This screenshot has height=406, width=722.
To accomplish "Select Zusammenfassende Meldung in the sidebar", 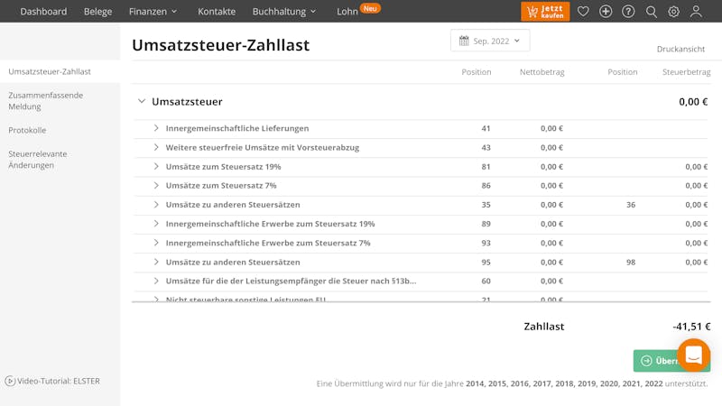I will pos(46,101).
